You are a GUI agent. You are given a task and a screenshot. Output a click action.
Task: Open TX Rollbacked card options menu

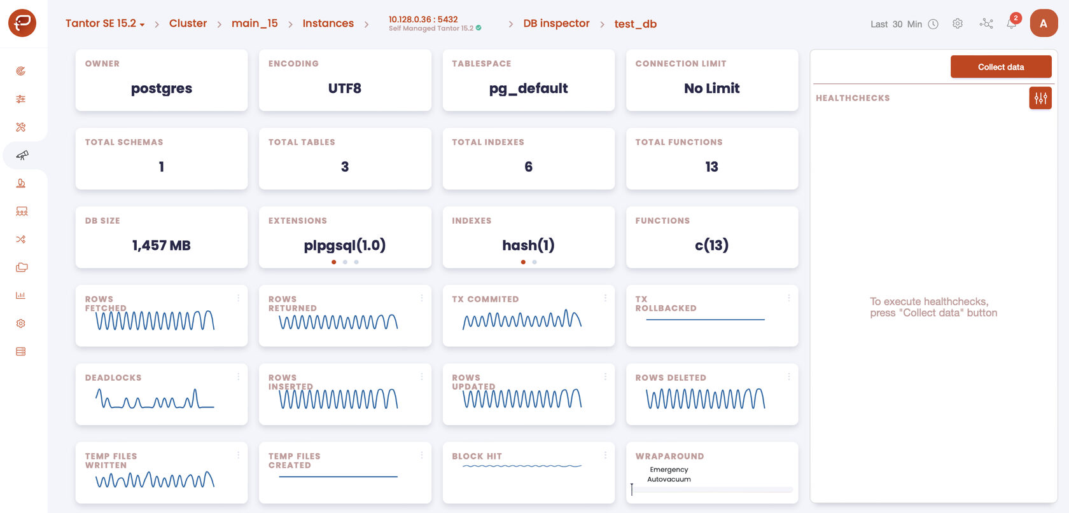pyautogui.click(x=789, y=298)
